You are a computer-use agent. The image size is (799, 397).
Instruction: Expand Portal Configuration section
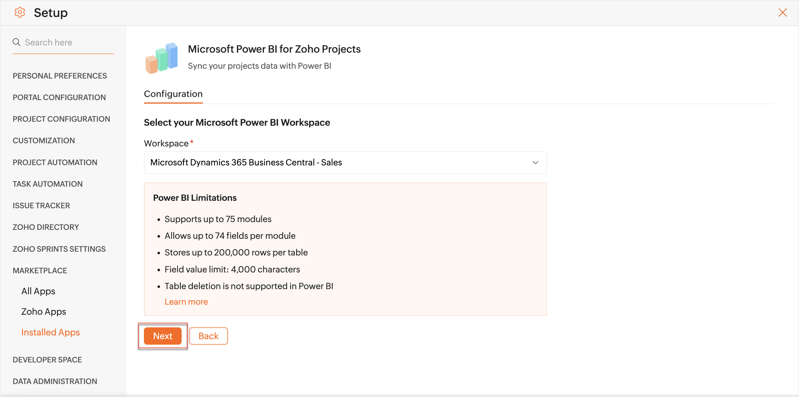pos(59,97)
